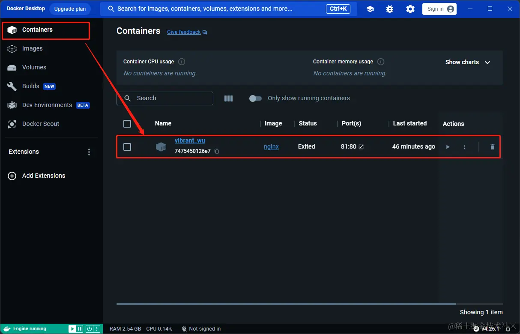This screenshot has width=520, height=334.
Task: Start the vibrant_wu container via play icon
Action: coord(447,146)
